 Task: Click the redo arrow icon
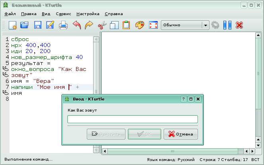tap(89, 25)
